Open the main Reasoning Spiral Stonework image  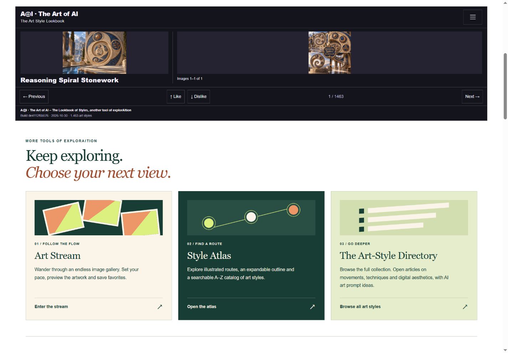pyautogui.click(x=94, y=52)
